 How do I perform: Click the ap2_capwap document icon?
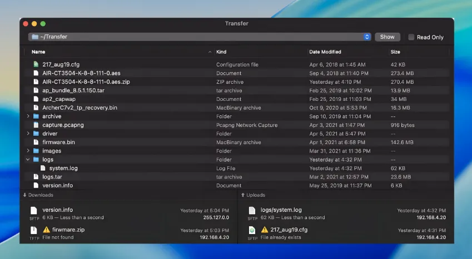point(36,99)
